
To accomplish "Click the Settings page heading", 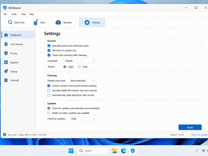I will tap(52, 34).
